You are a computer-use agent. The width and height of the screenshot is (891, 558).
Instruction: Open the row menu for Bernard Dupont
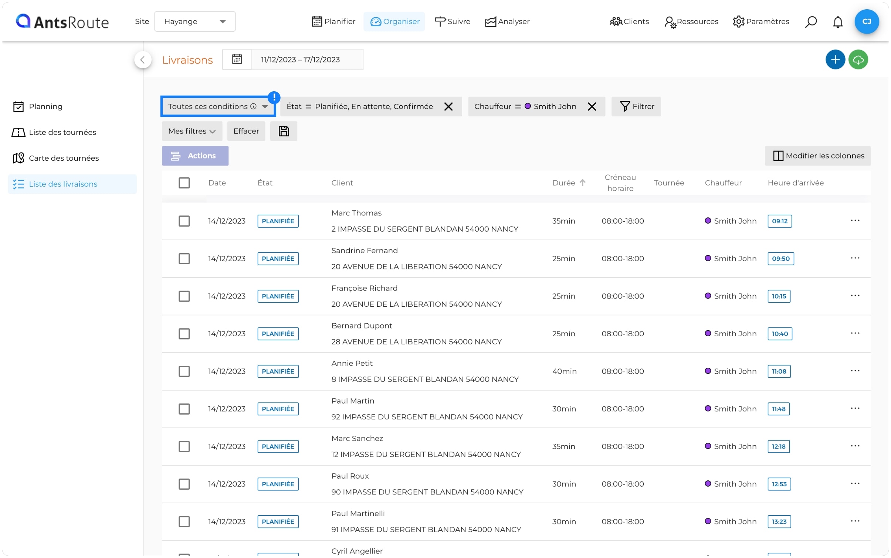pyautogui.click(x=855, y=333)
